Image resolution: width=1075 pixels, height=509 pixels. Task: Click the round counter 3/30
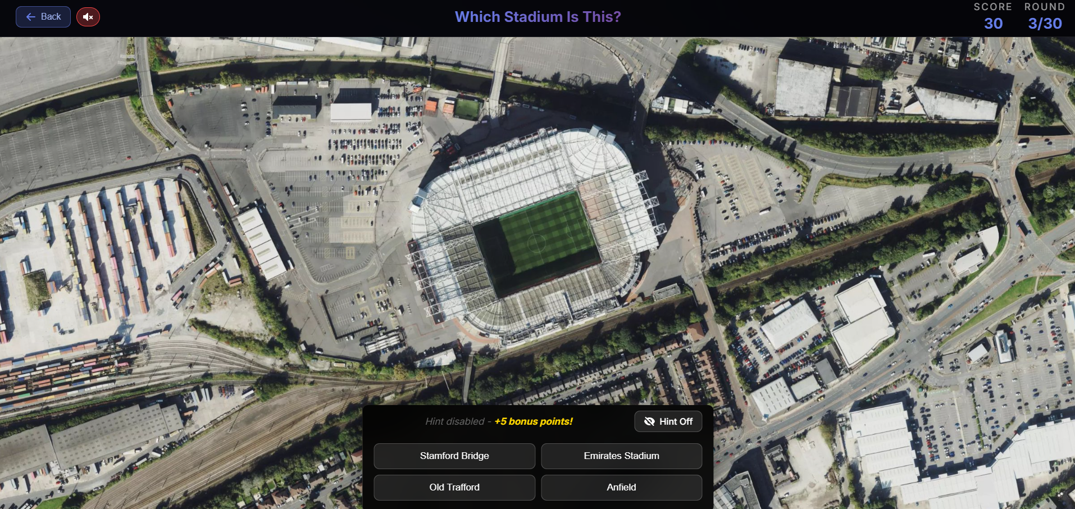point(1045,24)
